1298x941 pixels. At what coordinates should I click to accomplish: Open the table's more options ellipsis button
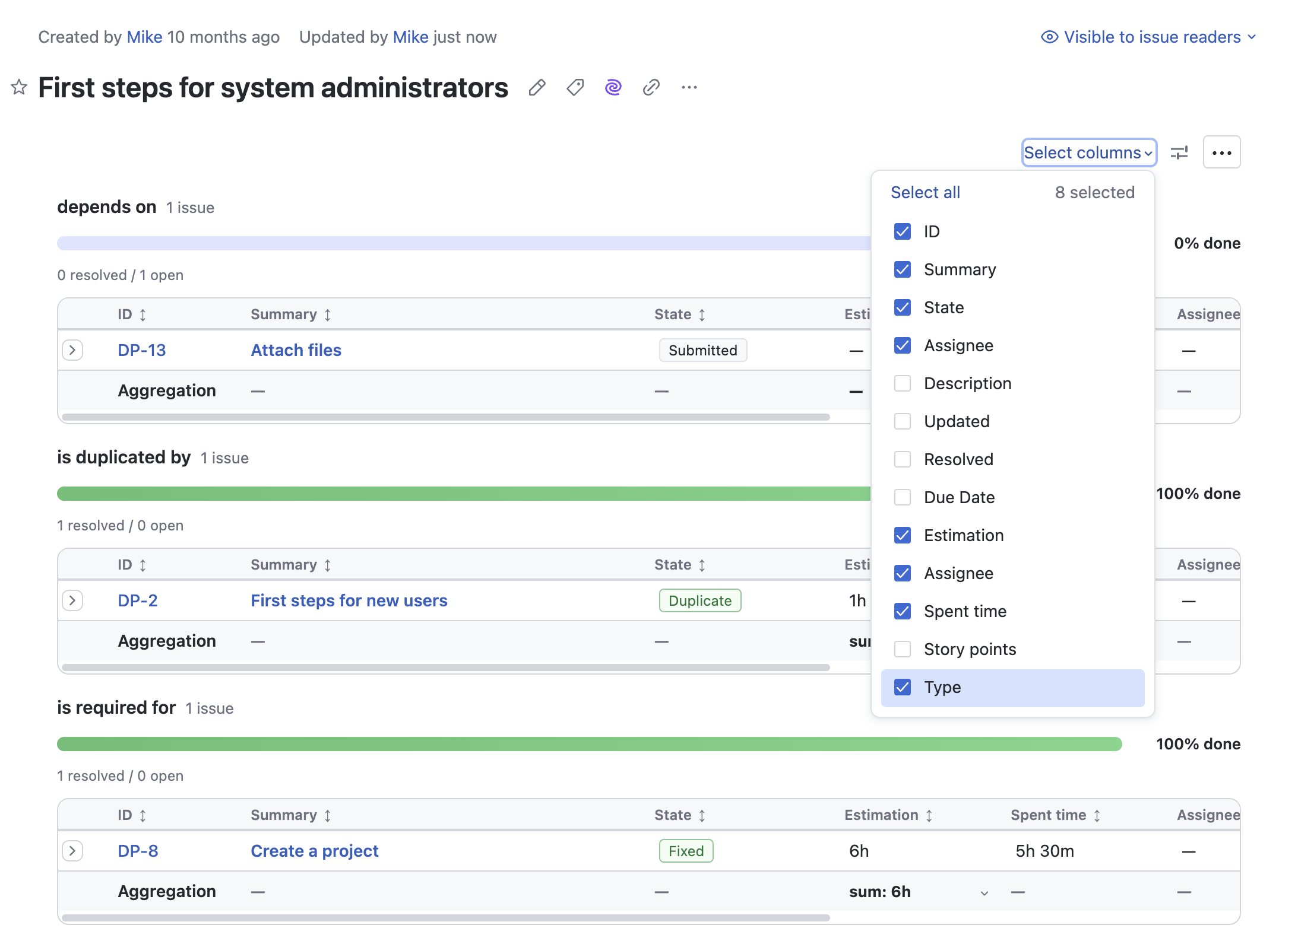(x=1222, y=152)
